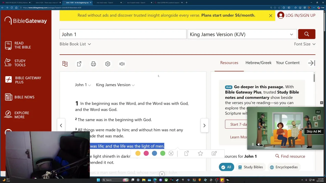Open Study Tools in sidebar
This screenshot has height=183, width=326.
click(x=15, y=63)
